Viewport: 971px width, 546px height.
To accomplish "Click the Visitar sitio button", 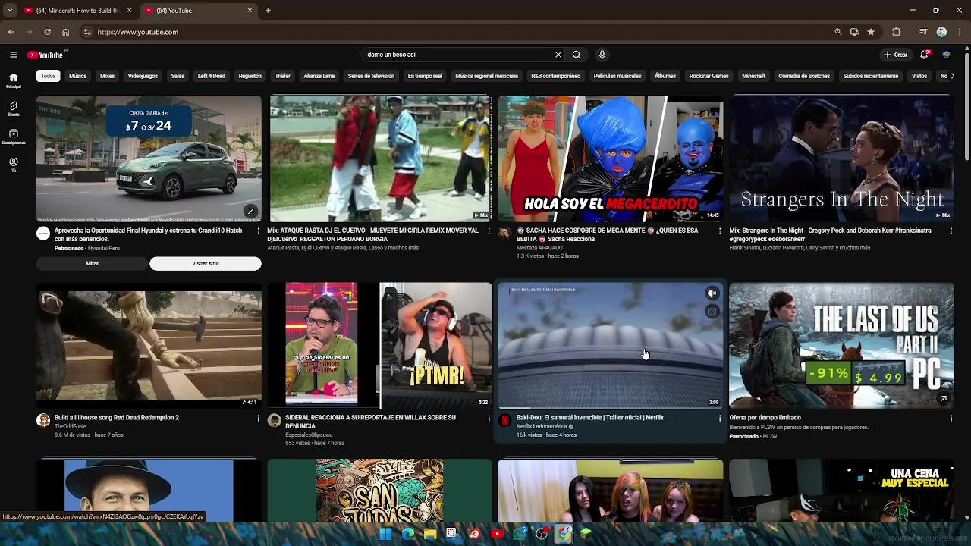I will point(206,263).
